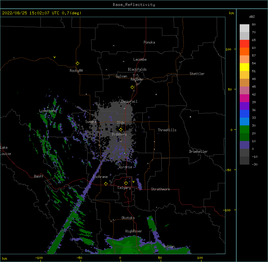Screen dimensions: 268x262
Task: Click the green swatch between 30 and 20 dBZ
Action: [x=244, y=129]
